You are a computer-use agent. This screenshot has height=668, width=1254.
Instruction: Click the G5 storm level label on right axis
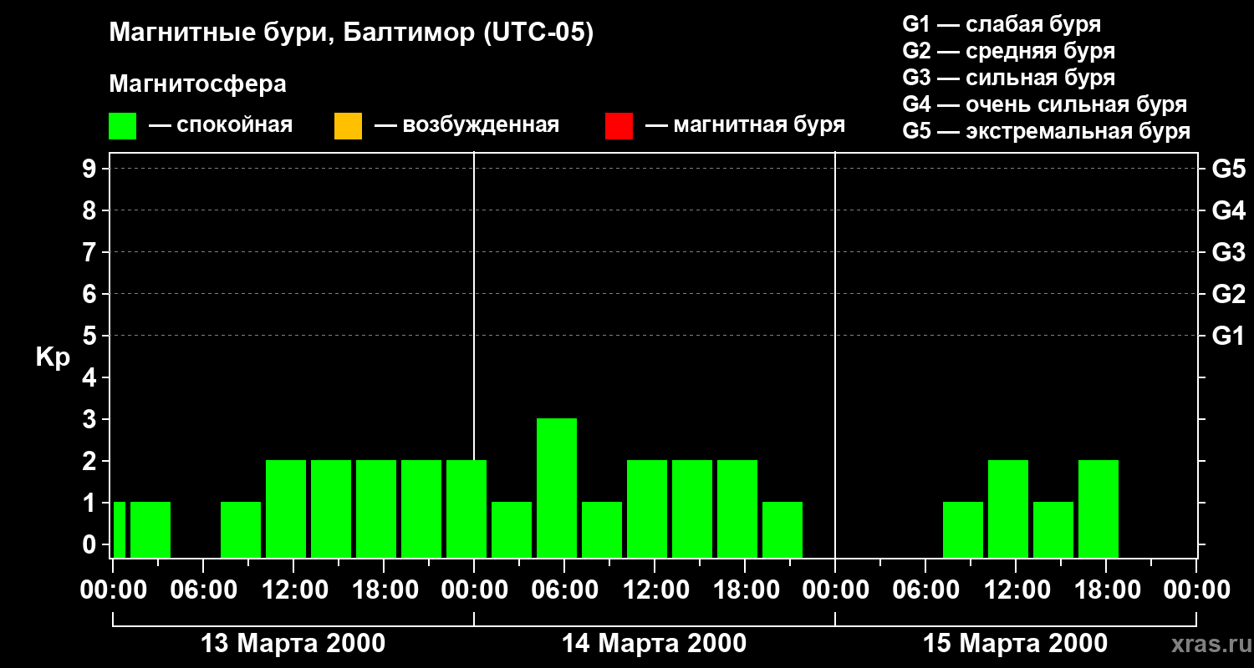click(1228, 169)
